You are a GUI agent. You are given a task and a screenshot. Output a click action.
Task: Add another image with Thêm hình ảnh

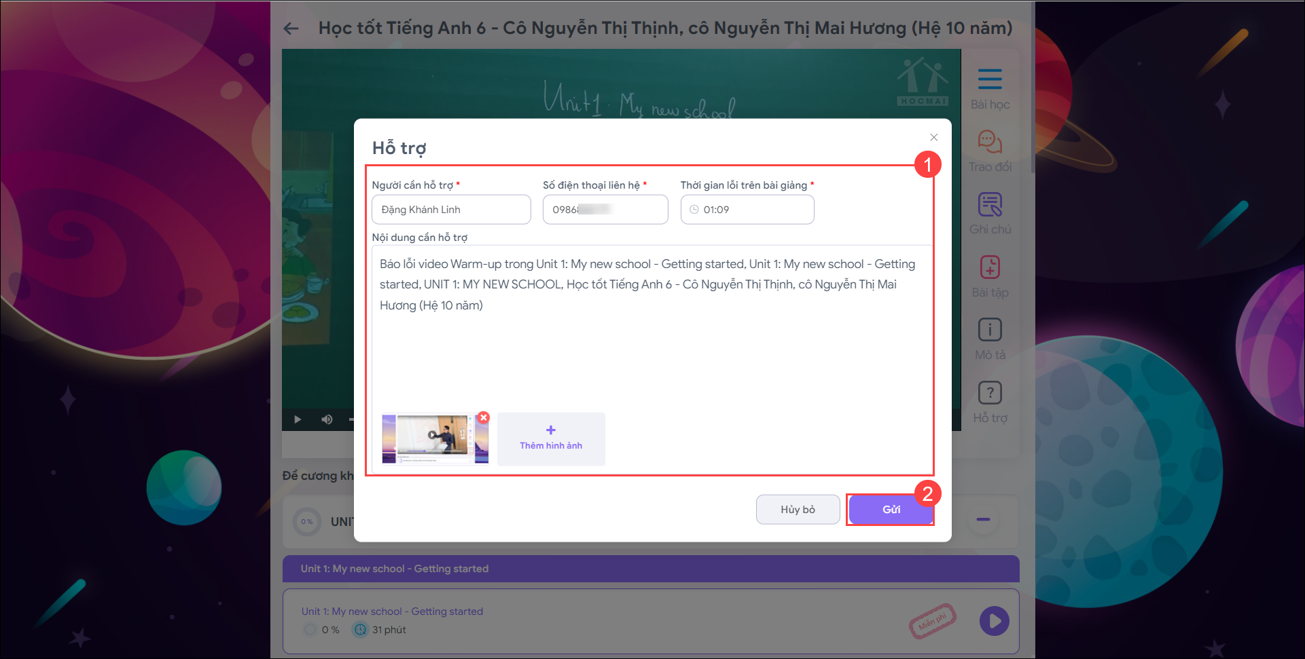[551, 438]
